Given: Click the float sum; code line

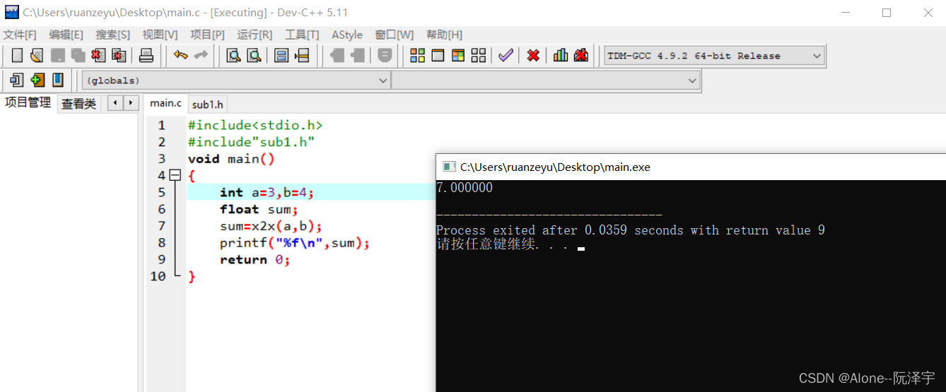Looking at the screenshot, I should click(x=259, y=209).
